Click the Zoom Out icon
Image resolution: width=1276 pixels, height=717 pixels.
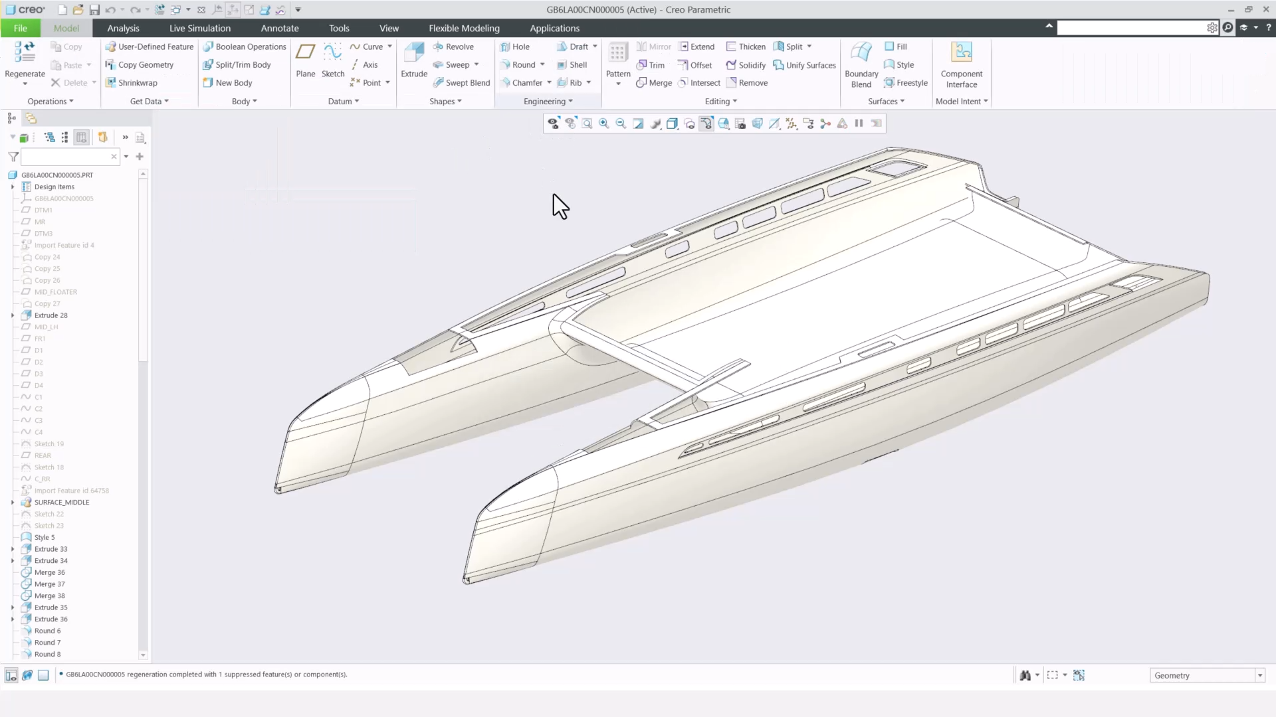tap(621, 123)
